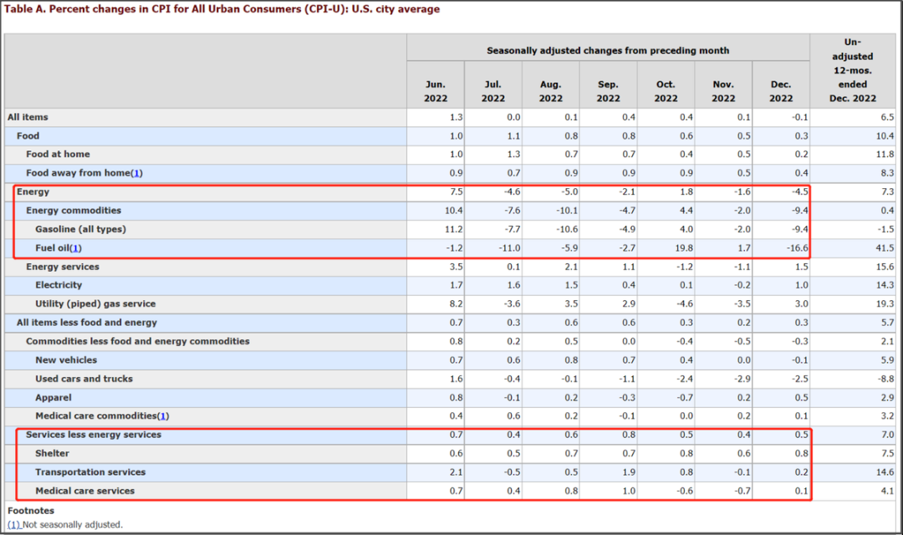This screenshot has height=535, width=903.
Task: Click the Gasoline August value -10.6
Action: (x=566, y=229)
